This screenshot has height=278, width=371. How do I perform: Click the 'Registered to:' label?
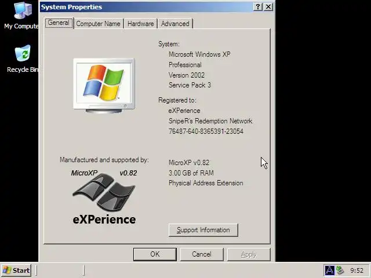pos(177,100)
